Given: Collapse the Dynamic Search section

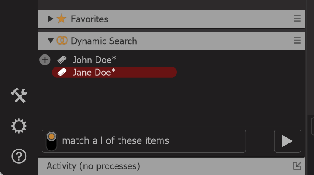Looking at the screenshot, I should click(x=51, y=41).
